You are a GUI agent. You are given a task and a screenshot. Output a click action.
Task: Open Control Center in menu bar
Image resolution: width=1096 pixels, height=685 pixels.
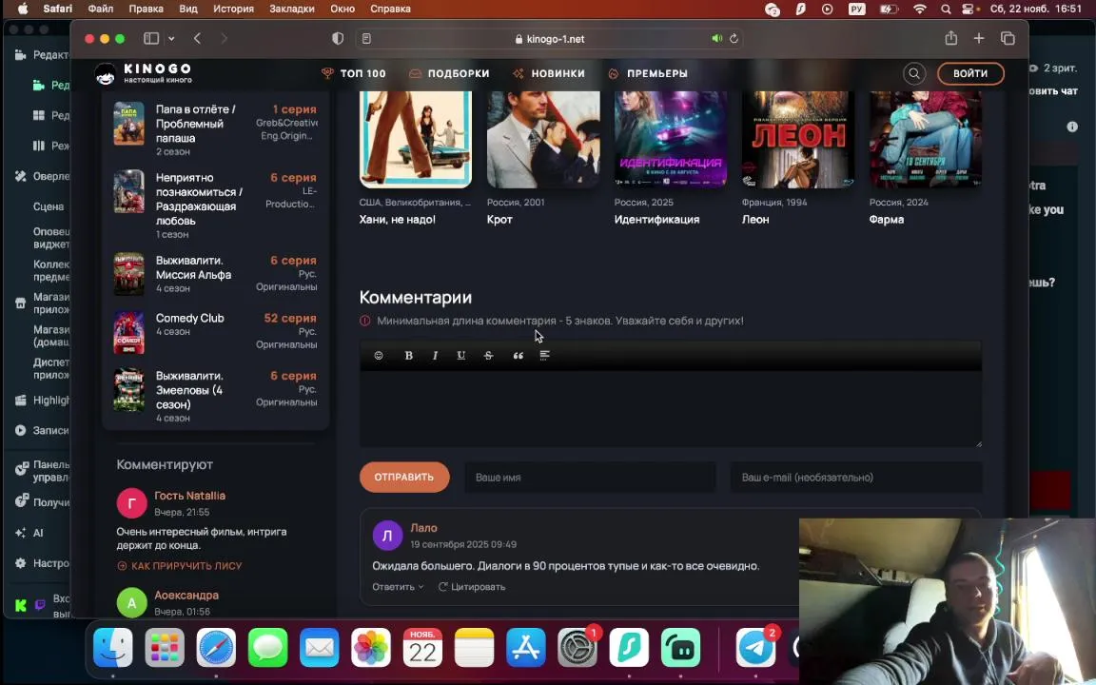pyautogui.click(x=969, y=10)
